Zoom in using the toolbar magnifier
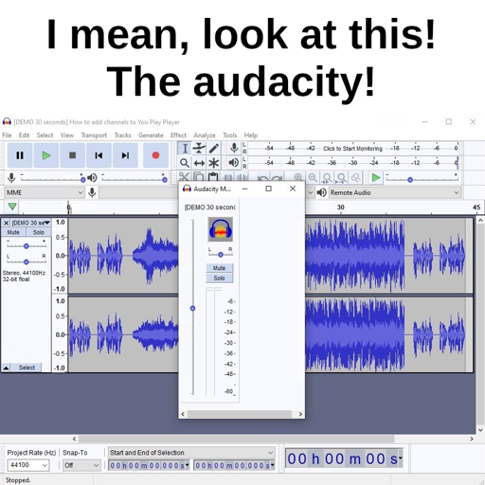Screen dimensions: 485x485 coord(298,177)
